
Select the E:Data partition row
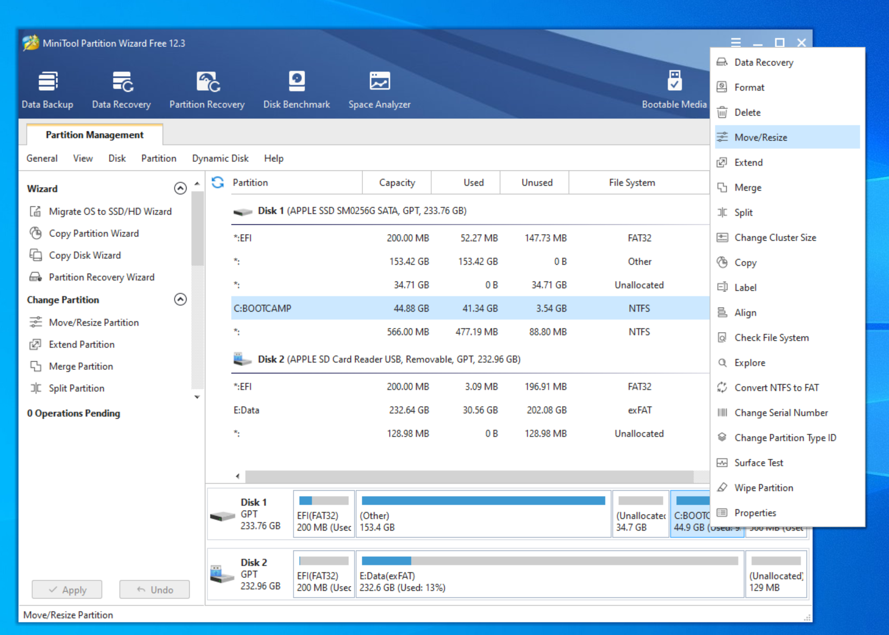click(470, 410)
